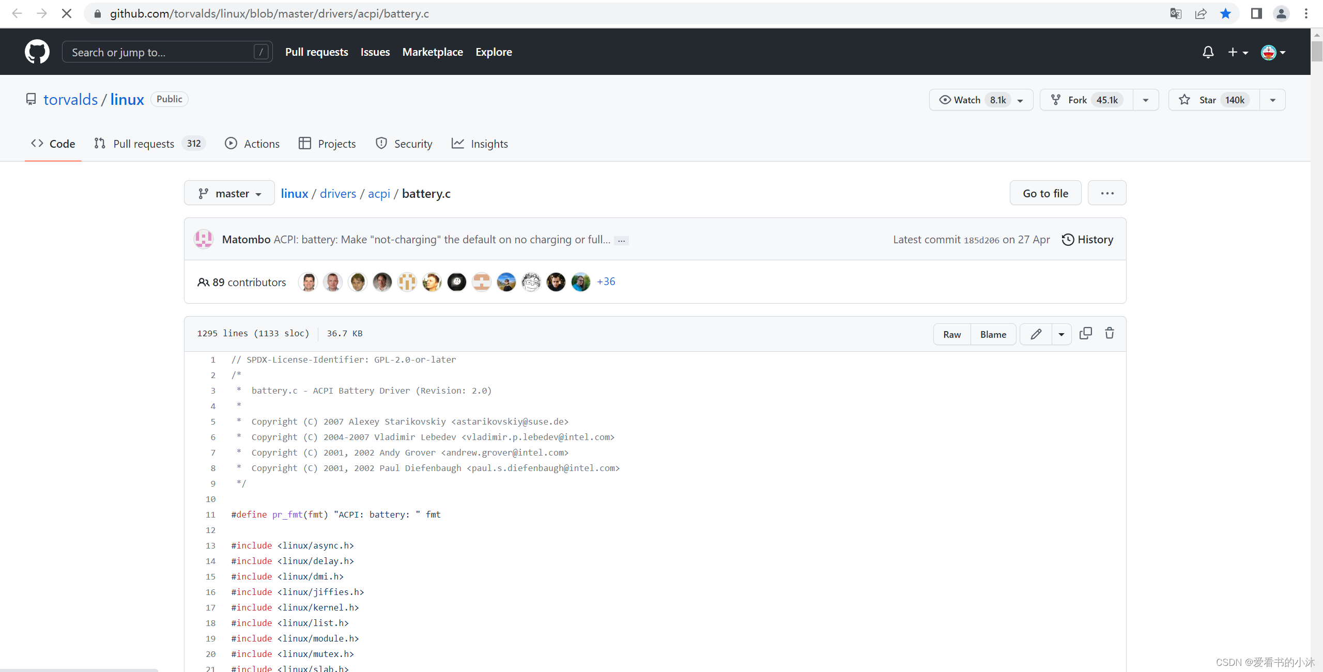Click the browser forward arrow
Screen dimensions: 1323x672
42,13
